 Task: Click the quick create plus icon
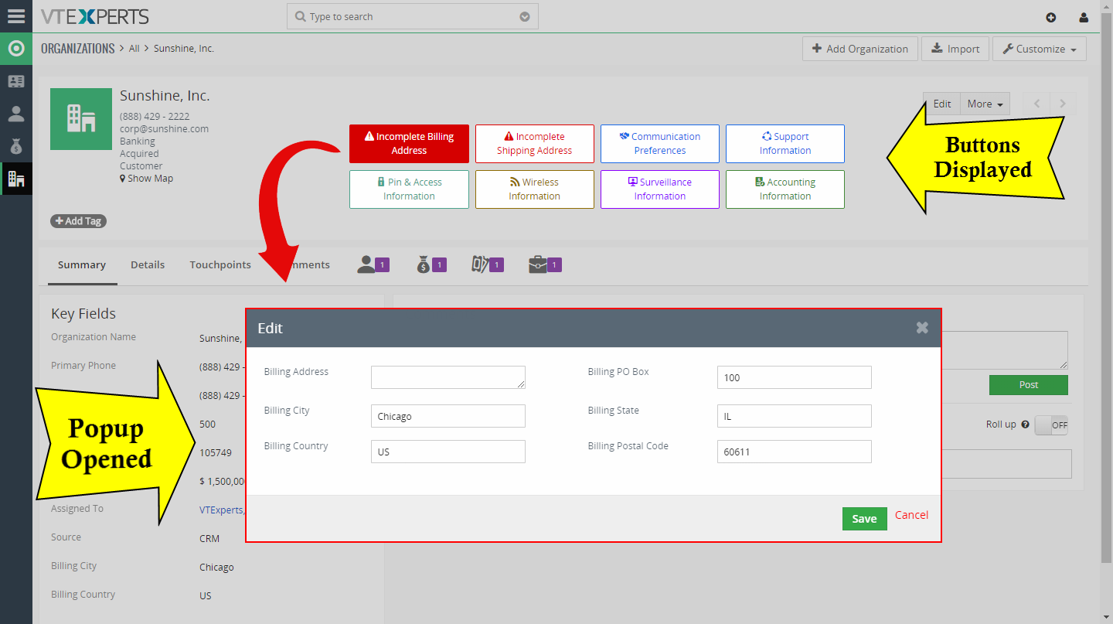[x=1050, y=18]
